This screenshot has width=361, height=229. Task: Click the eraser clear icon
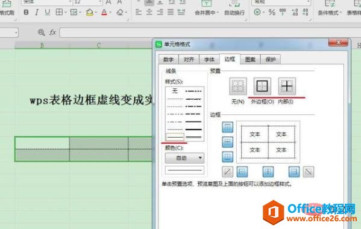coord(120,12)
